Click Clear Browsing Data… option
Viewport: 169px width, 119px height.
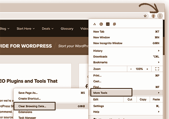[x=51, y=106]
